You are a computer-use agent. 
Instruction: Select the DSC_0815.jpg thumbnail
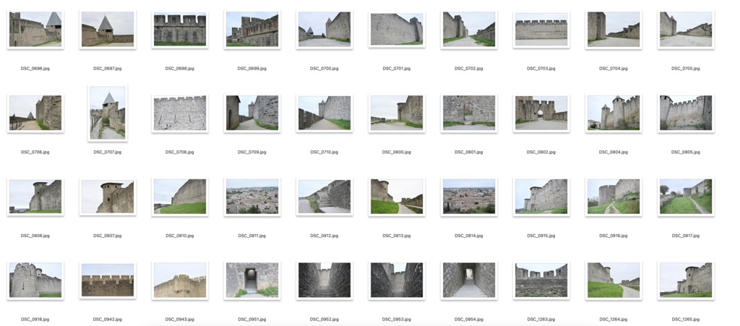[541, 197]
